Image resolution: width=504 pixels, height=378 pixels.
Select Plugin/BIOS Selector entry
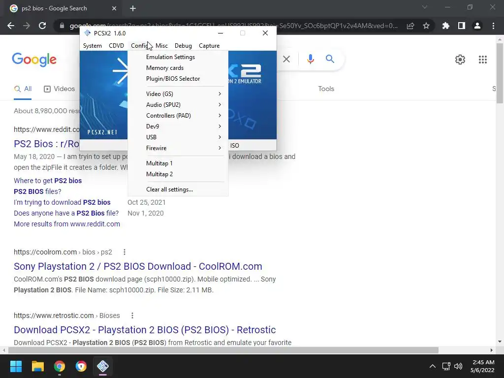(178, 79)
